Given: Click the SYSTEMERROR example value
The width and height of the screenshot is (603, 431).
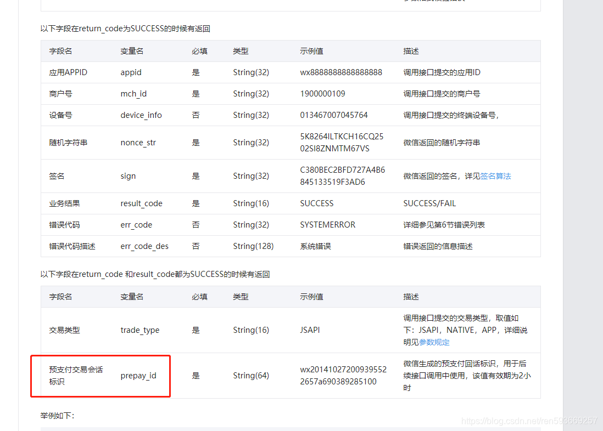Looking at the screenshot, I should point(328,225).
